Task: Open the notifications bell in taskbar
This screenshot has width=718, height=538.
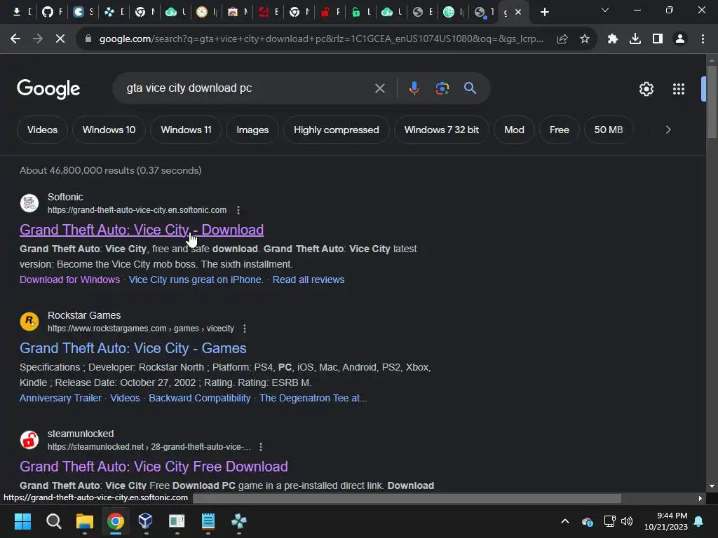Action: [699, 521]
